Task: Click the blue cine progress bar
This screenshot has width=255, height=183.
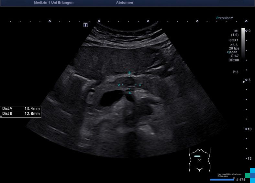Action: pos(222,179)
